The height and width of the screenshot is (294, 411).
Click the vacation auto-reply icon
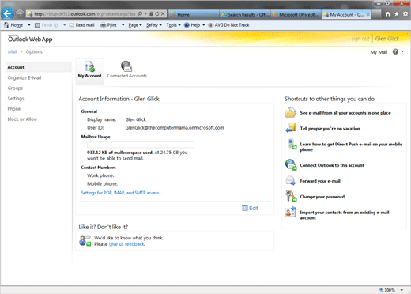pos(291,128)
